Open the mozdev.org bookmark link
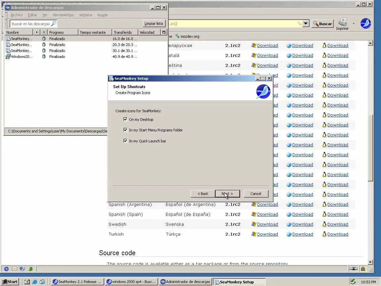 pos(187,36)
